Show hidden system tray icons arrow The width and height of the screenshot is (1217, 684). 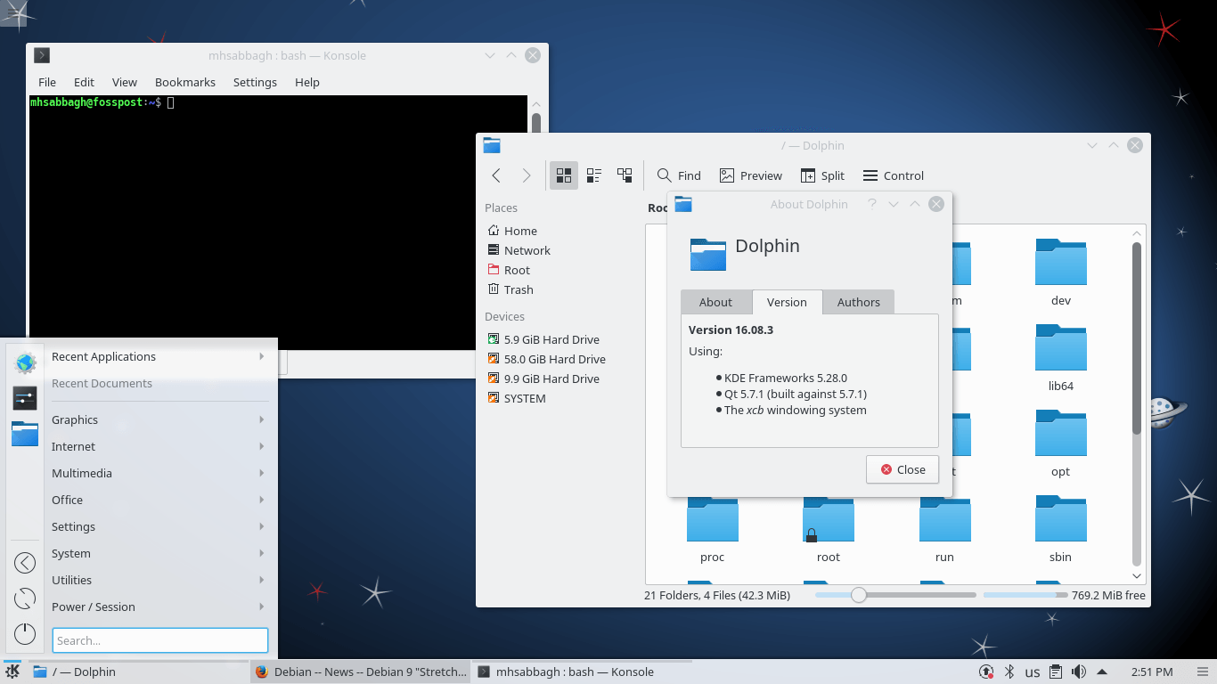[x=1102, y=672]
